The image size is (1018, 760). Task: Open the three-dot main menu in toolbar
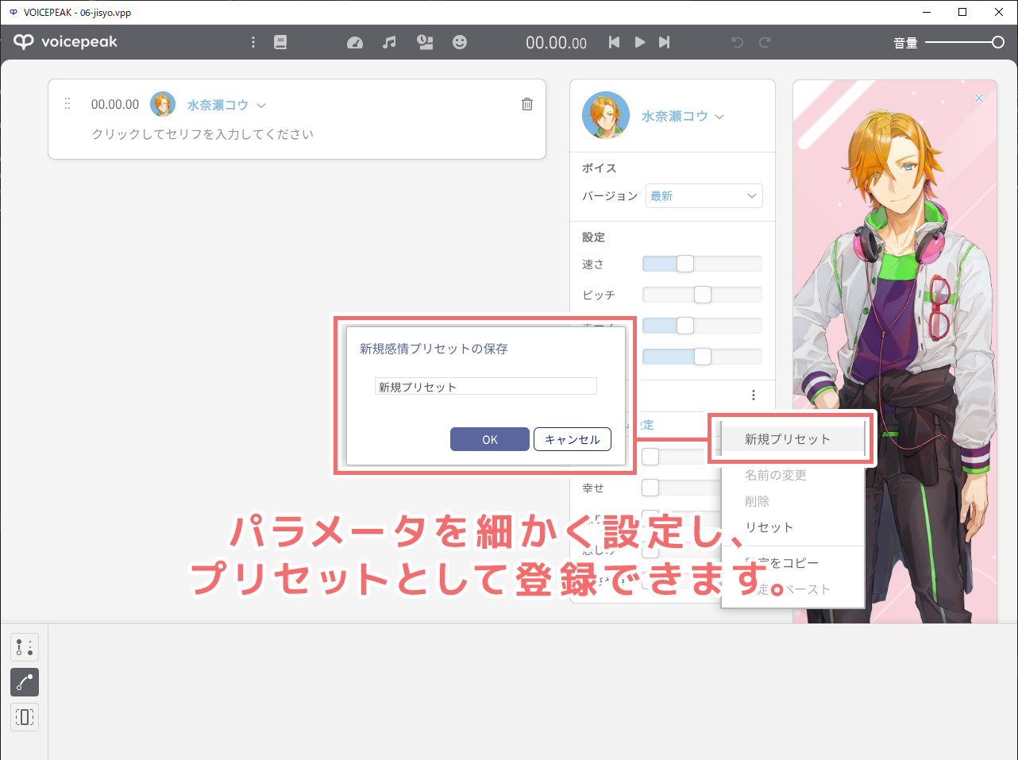tap(253, 42)
